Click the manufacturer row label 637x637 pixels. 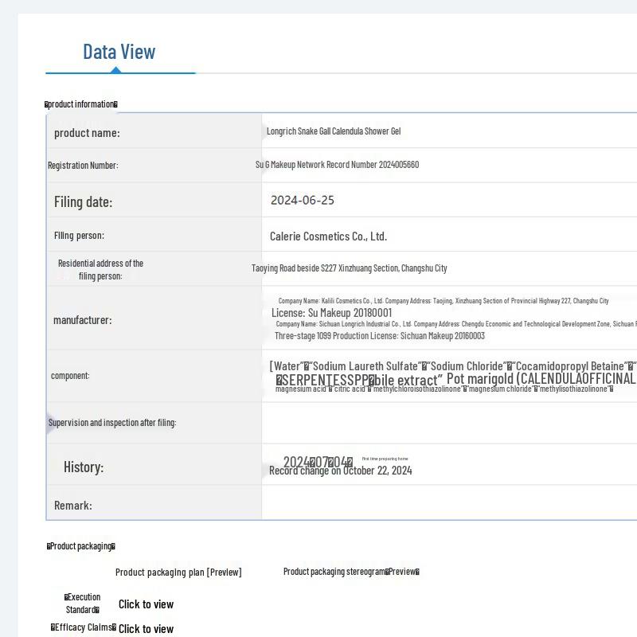(83, 320)
